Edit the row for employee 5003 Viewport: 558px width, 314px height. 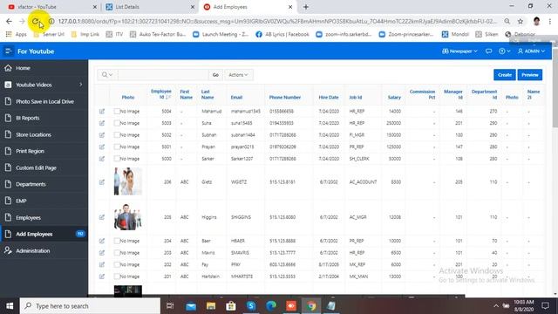[102, 123]
